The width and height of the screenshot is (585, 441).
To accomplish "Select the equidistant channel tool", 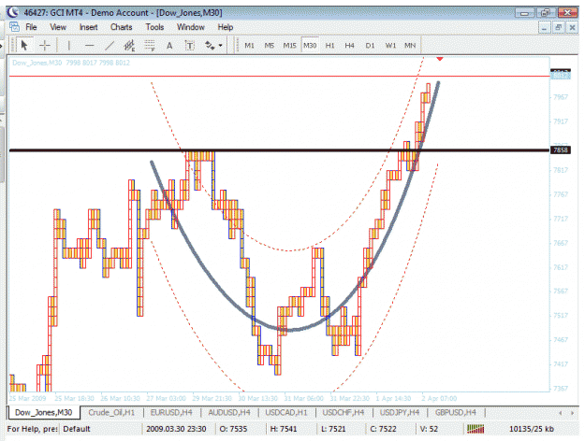I will click(129, 46).
